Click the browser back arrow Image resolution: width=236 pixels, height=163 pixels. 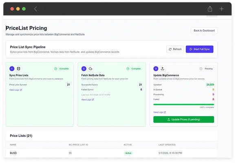35,9
